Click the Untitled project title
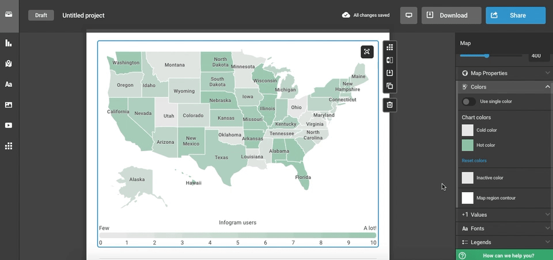The width and height of the screenshot is (553, 260). pos(84,16)
